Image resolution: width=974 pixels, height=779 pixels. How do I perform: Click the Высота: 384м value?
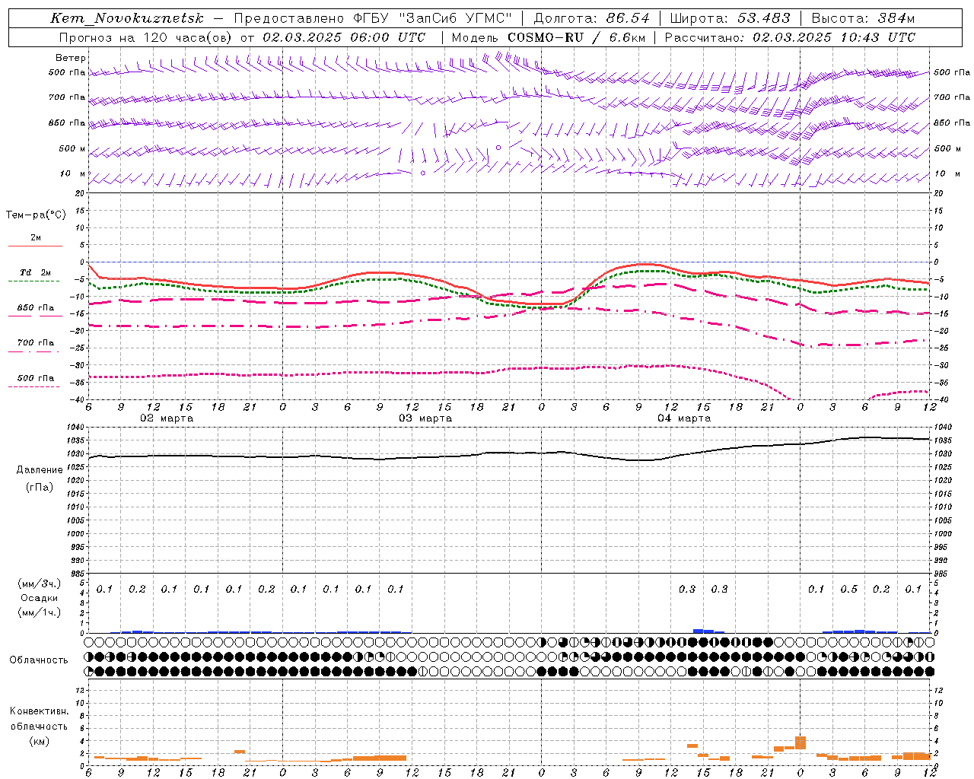[863, 18]
